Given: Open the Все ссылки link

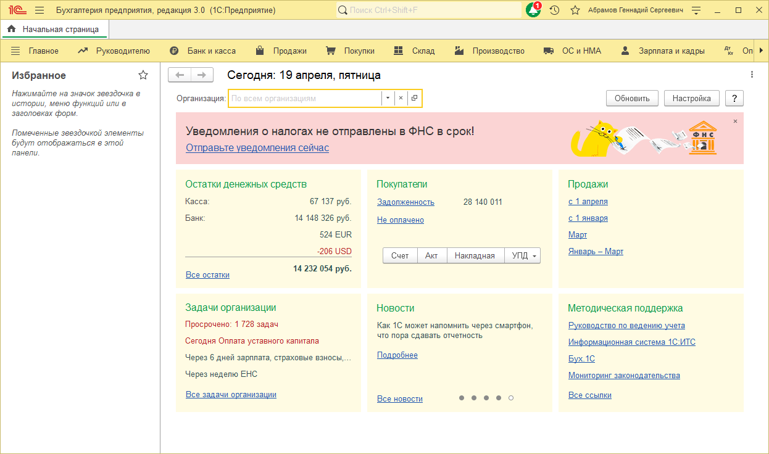Looking at the screenshot, I should coord(590,395).
